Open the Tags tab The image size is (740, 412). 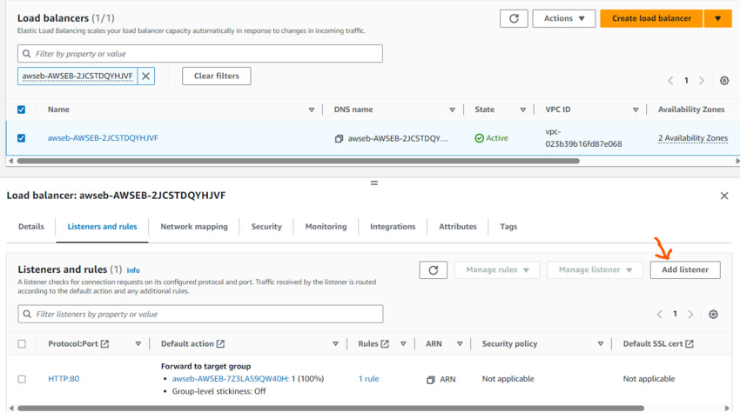(x=508, y=227)
